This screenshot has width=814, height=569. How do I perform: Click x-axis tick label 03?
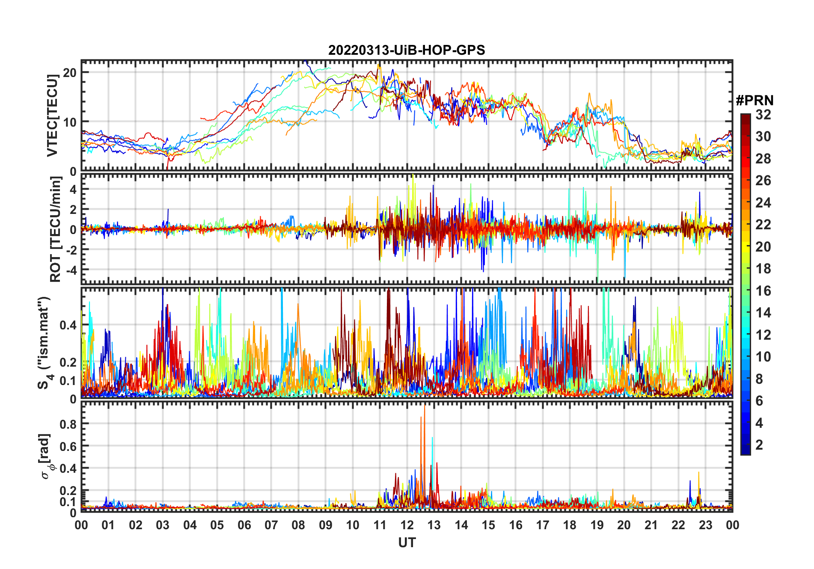[163, 525]
